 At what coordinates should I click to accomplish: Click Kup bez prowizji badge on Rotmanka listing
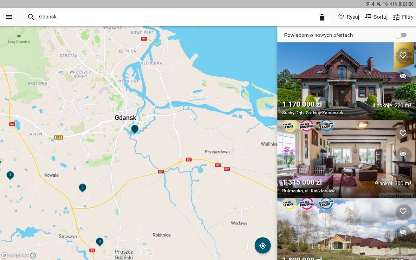click(307, 126)
